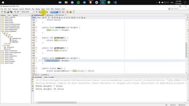
Task: Select the Source view button
Action: (34, 18)
